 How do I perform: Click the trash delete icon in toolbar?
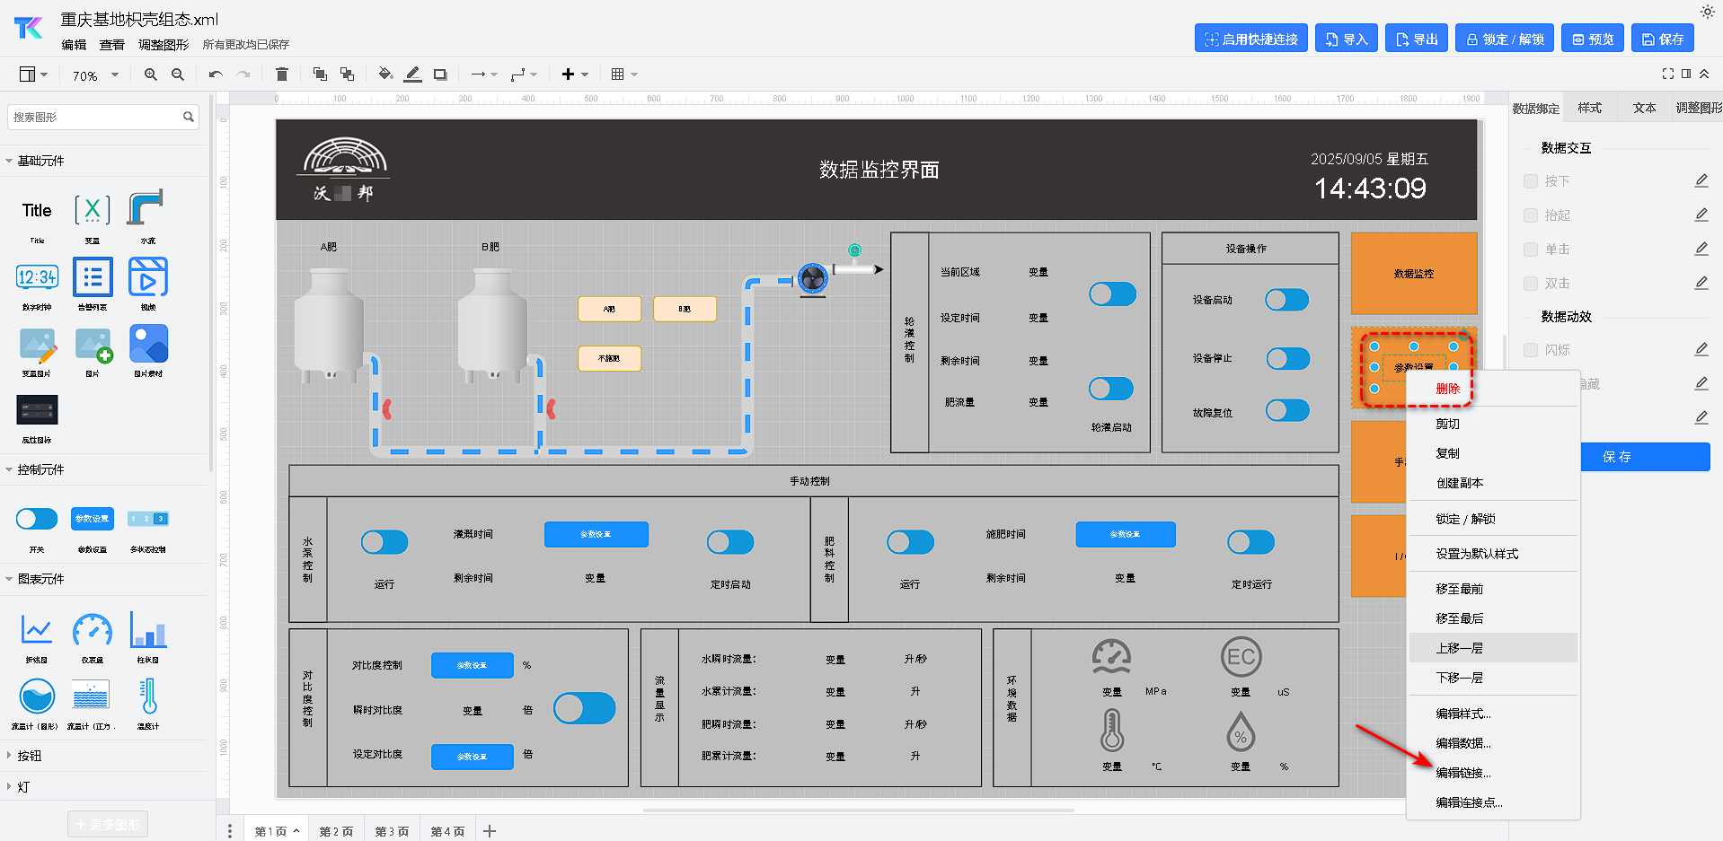click(x=281, y=74)
